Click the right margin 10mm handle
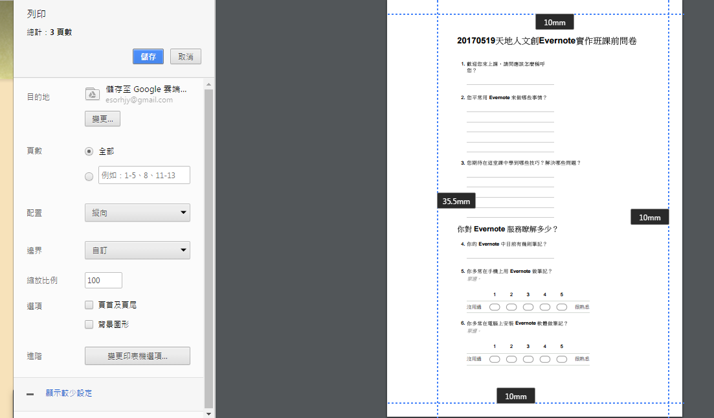The width and height of the screenshot is (714, 418). [x=649, y=218]
